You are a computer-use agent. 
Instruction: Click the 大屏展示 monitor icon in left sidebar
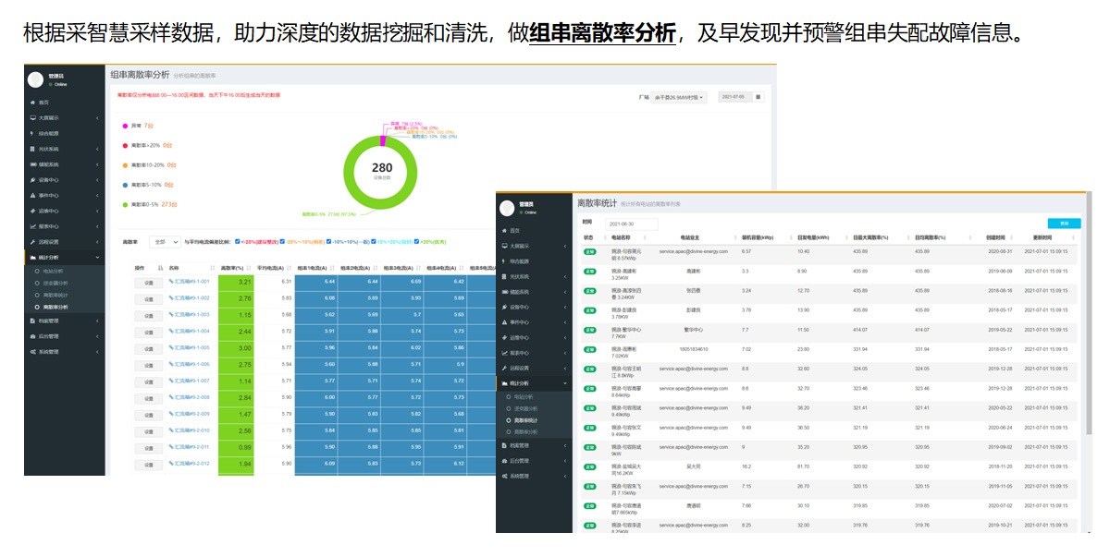point(33,117)
